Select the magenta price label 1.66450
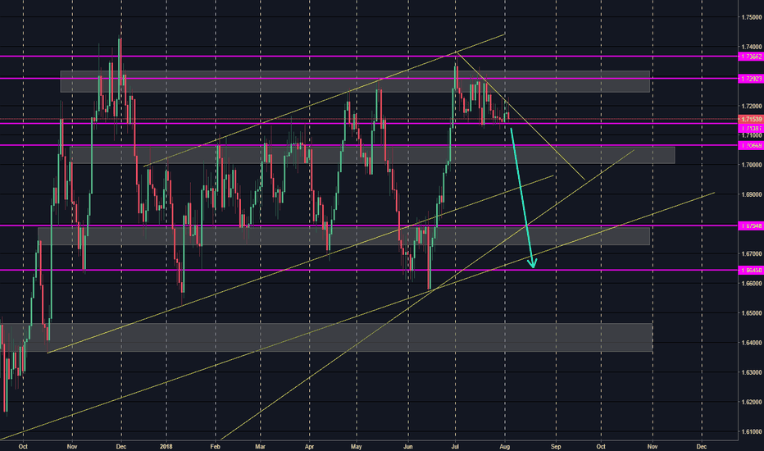The width and height of the screenshot is (764, 451). (751, 270)
